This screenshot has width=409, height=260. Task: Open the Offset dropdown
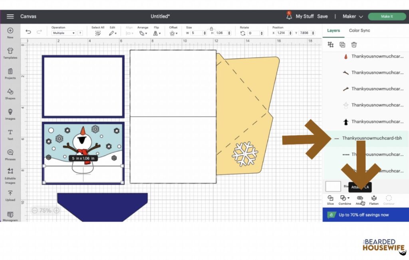tap(173, 33)
